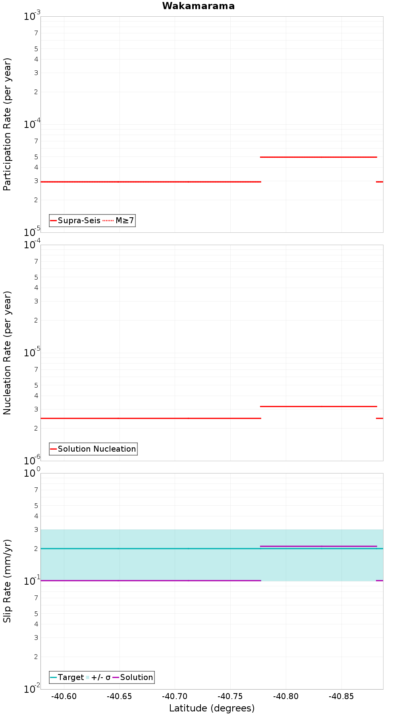Click the Participation Rate axis label
Viewport: 397px width, 715px height.
(8, 124)
